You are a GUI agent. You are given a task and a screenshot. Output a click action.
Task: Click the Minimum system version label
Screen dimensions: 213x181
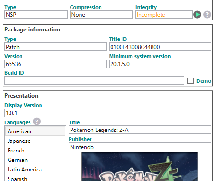point(140,56)
